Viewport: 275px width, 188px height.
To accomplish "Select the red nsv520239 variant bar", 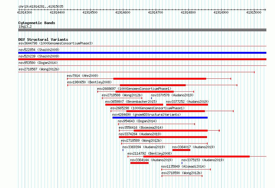I will click(142, 59).
